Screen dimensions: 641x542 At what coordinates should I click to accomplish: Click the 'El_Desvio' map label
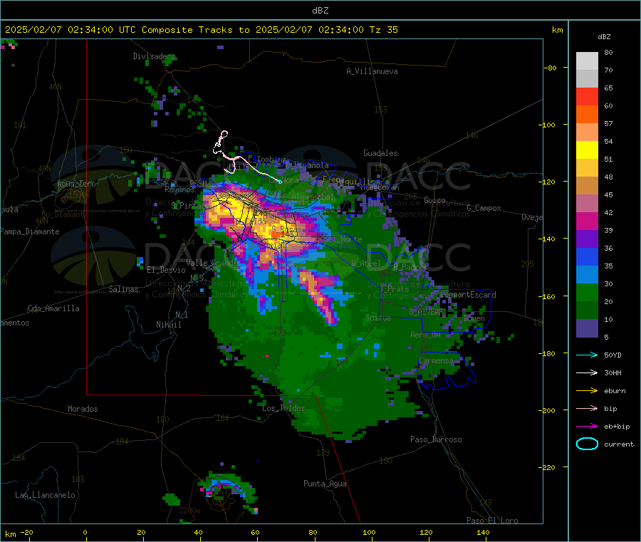pos(167,270)
